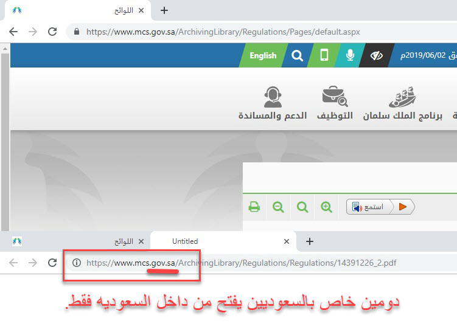457x332 pixels.
Task: Open new tab in top browser
Action: coord(164,10)
